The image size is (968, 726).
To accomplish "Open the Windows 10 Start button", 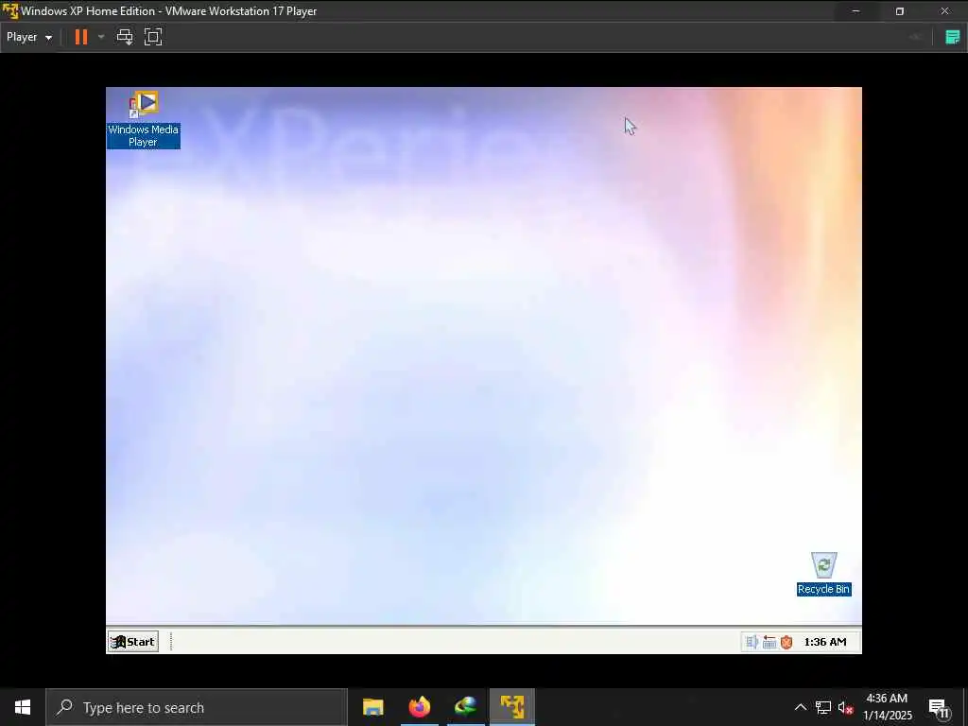I will click(x=23, y=707).
